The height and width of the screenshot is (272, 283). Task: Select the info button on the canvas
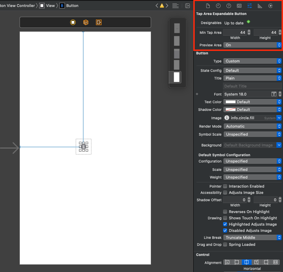(x=83, y=147)
